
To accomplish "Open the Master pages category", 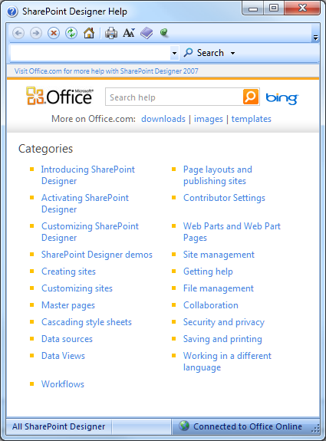I will pyautogui.click(x=68, y=305).
